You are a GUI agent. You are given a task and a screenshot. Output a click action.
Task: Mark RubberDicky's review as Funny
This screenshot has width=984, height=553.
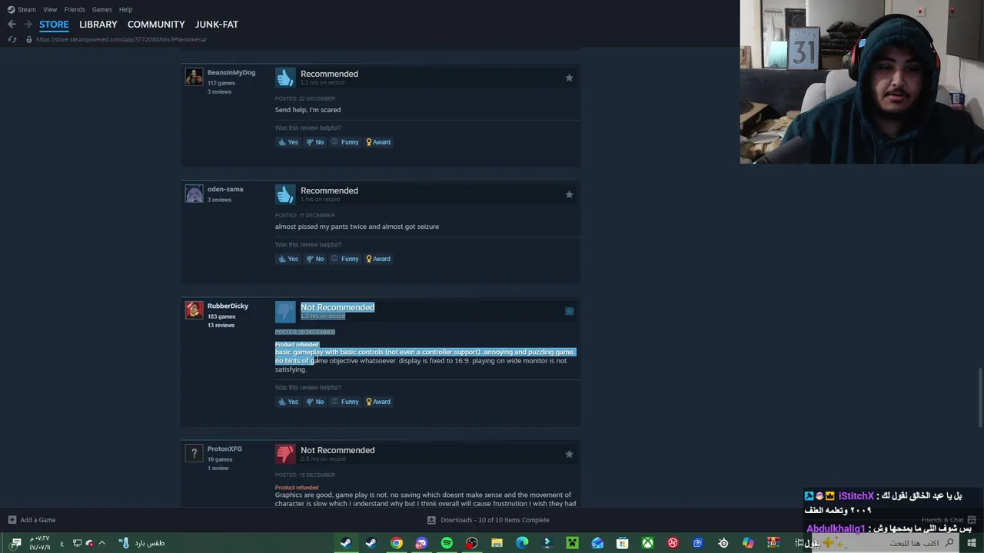(x=345, y=402)
